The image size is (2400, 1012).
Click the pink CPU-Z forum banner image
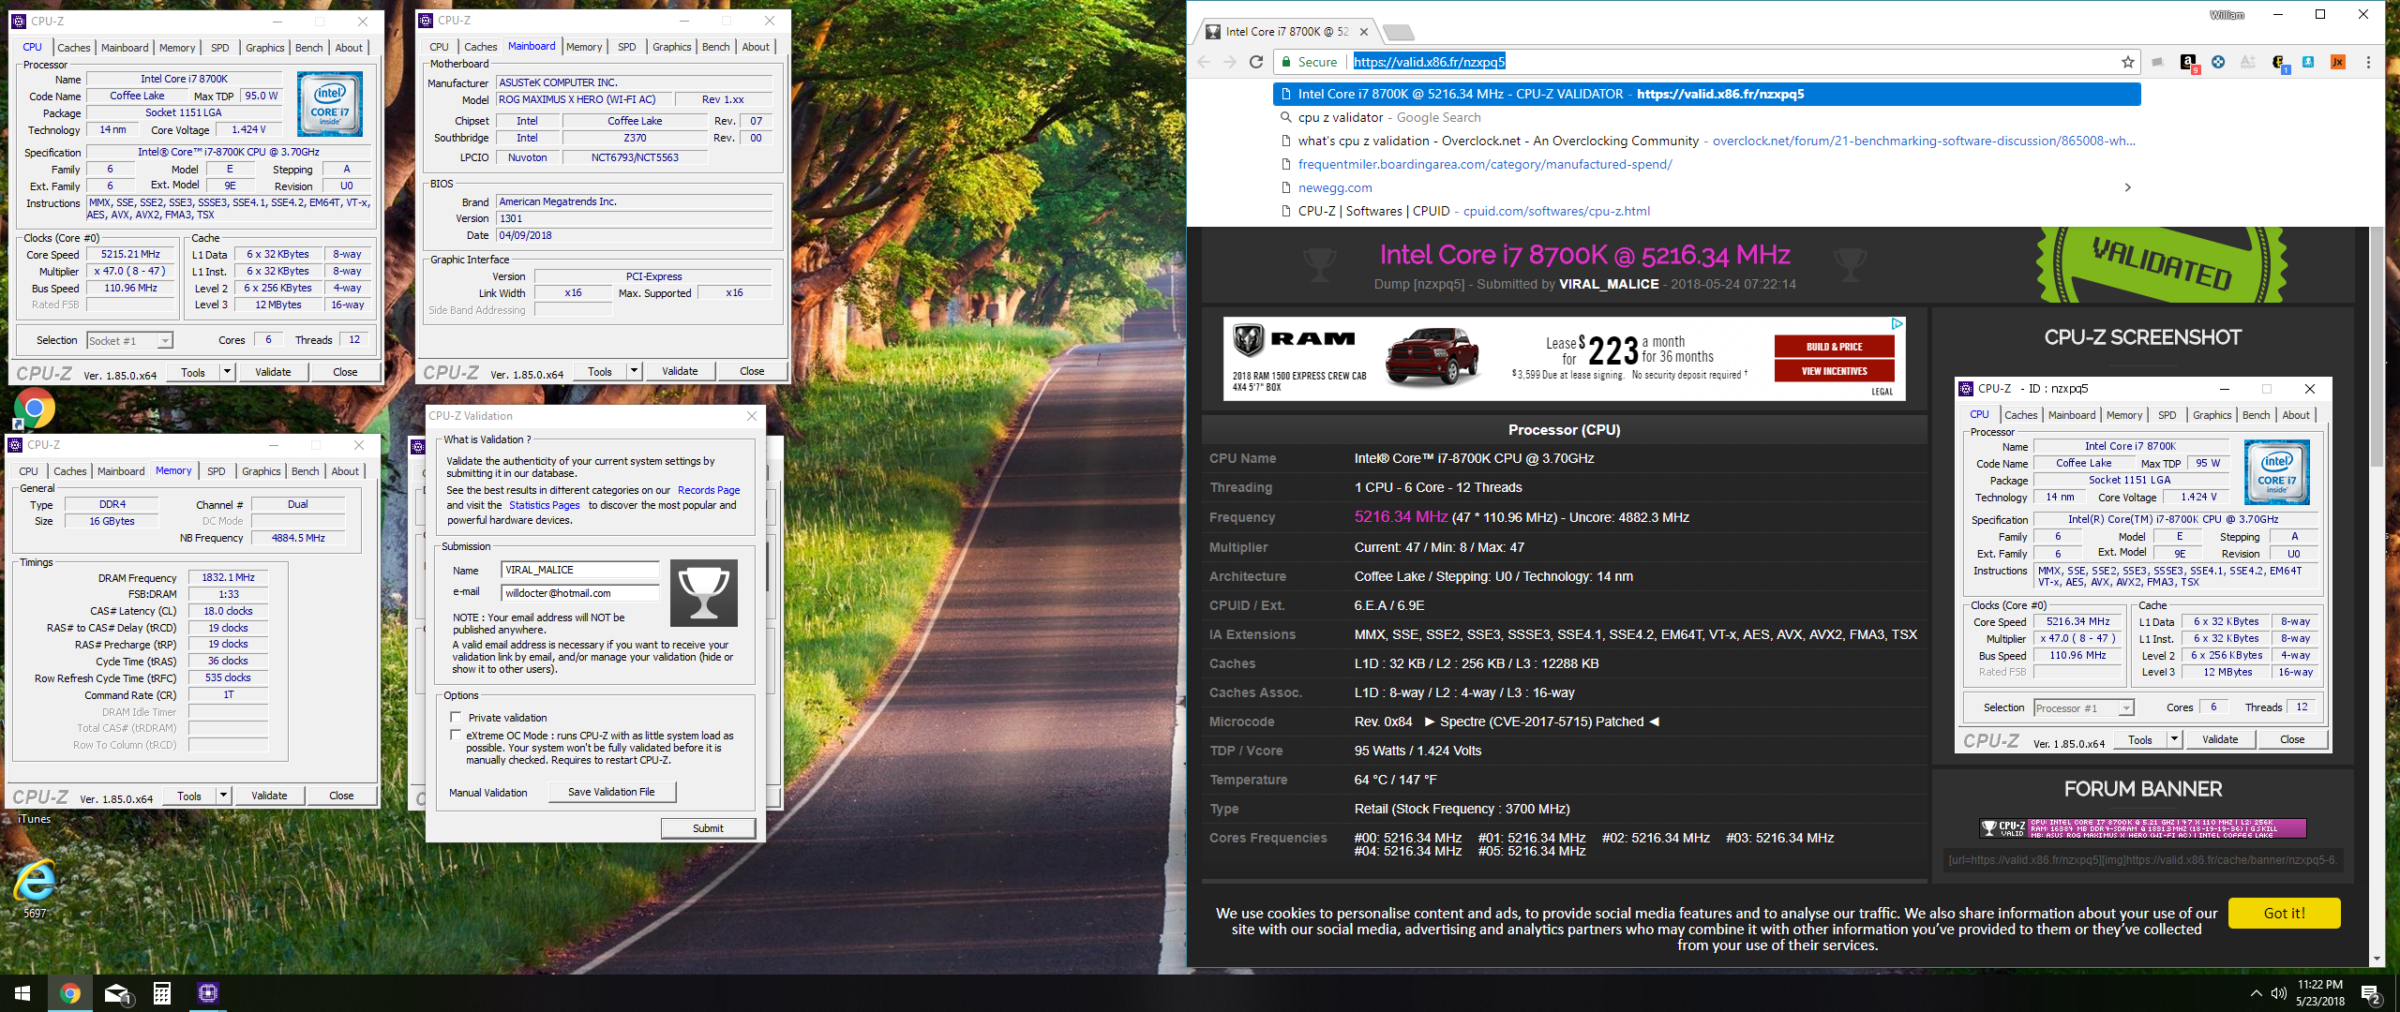coord(2143,828)
